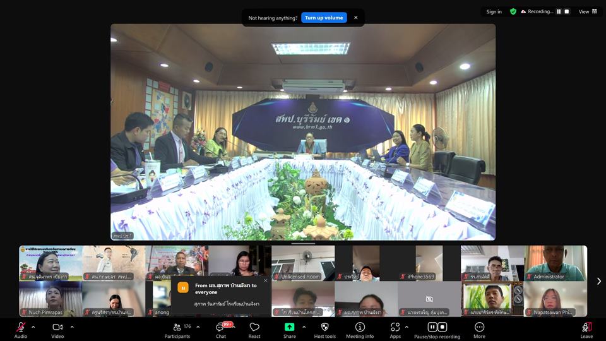Select the anong participant thumbnail

coord(158,299)
